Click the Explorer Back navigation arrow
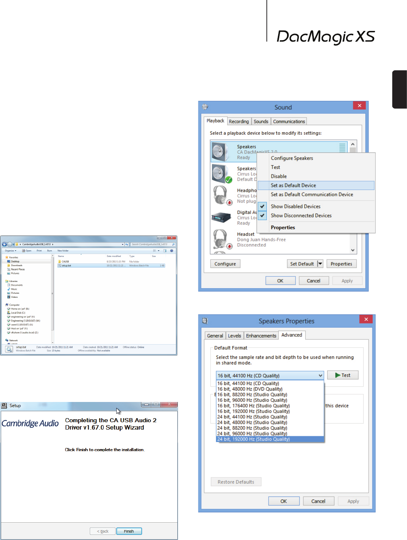 coord(4,244)
